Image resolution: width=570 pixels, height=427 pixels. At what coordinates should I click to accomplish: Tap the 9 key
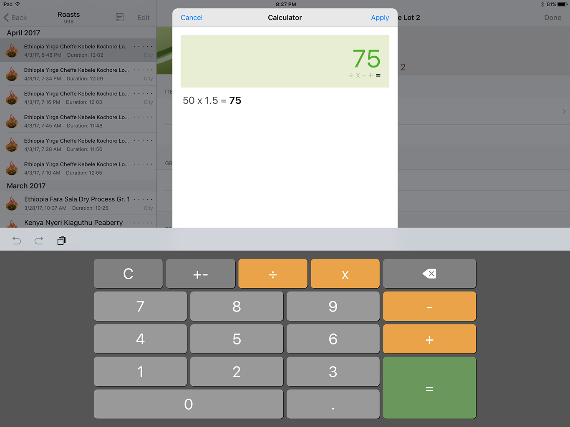click(333, 306)
